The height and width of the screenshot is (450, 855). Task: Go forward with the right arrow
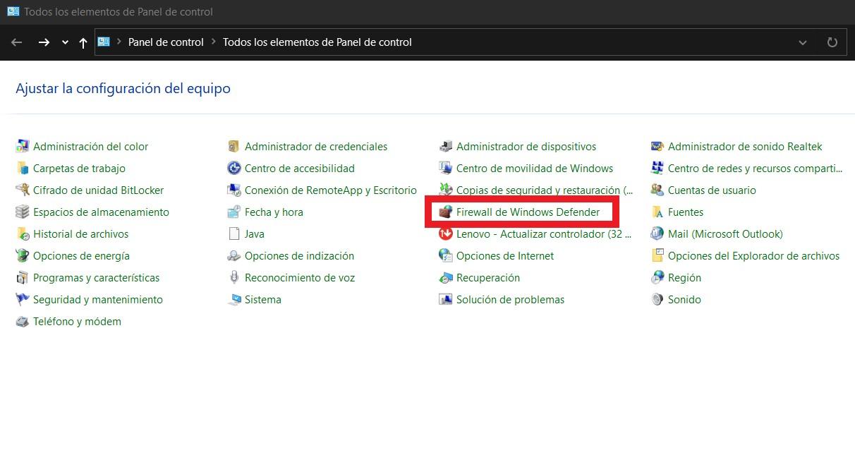tap(44, 42)
